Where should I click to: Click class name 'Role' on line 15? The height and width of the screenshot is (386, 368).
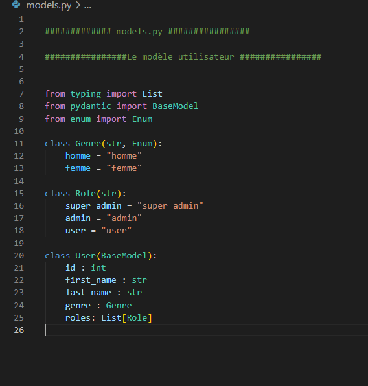click(x=86, y=193)
